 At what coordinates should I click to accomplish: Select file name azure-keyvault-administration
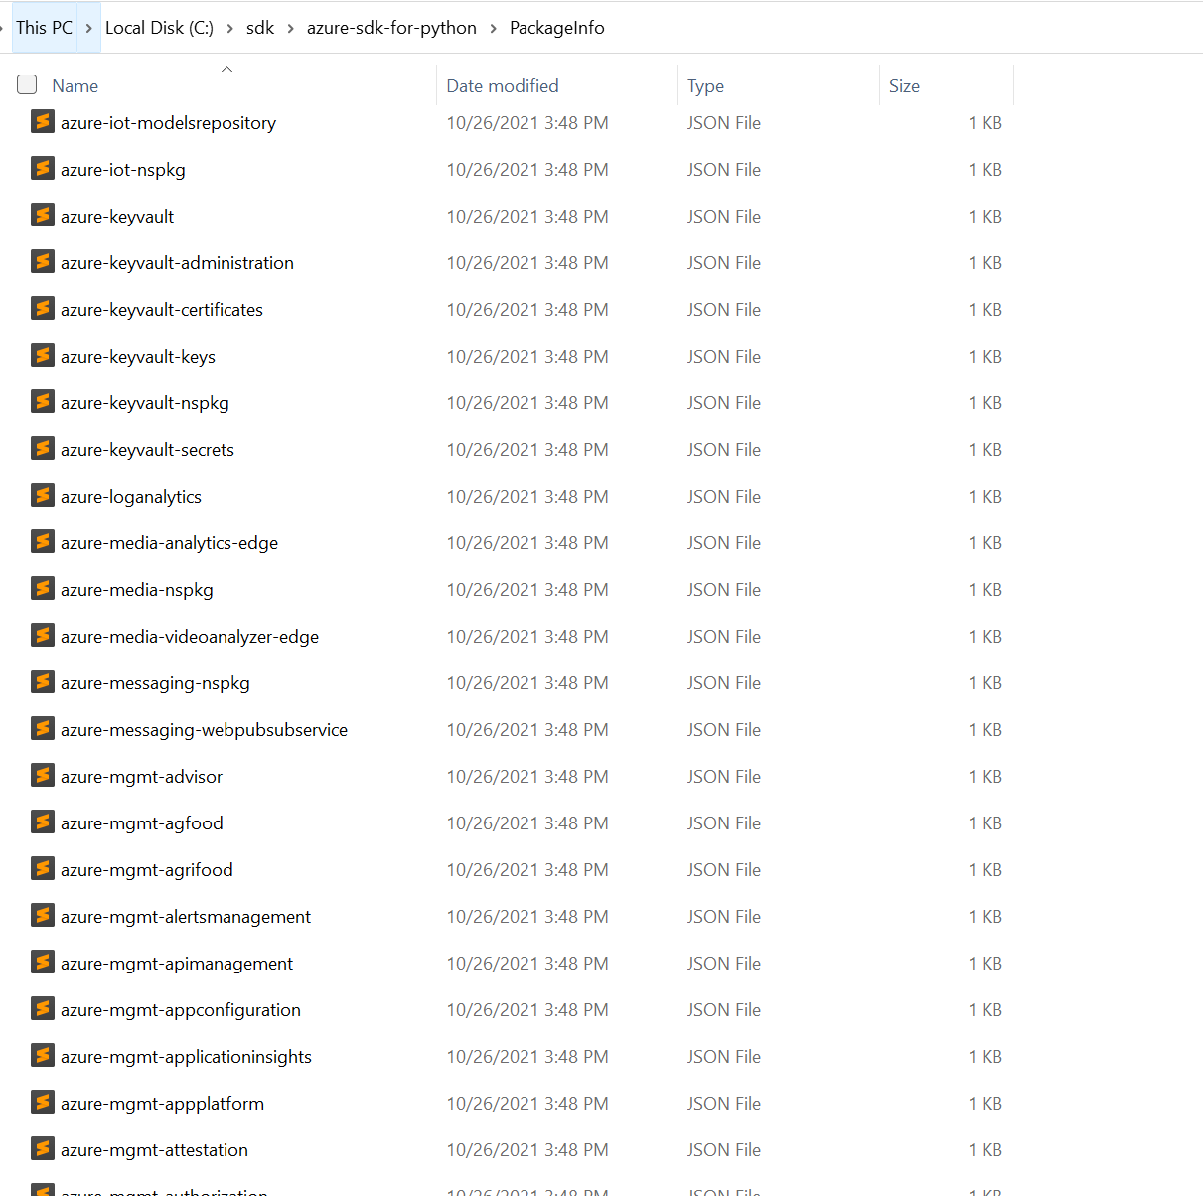pyautogui.click(x=177, y=263)
